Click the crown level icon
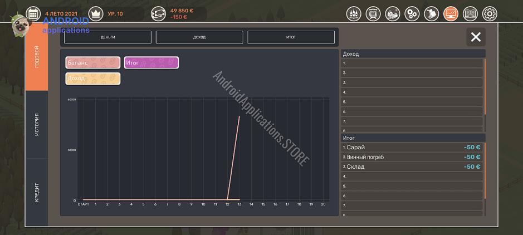Viewport: 523px width, 235px height. [x=96, y=14]
